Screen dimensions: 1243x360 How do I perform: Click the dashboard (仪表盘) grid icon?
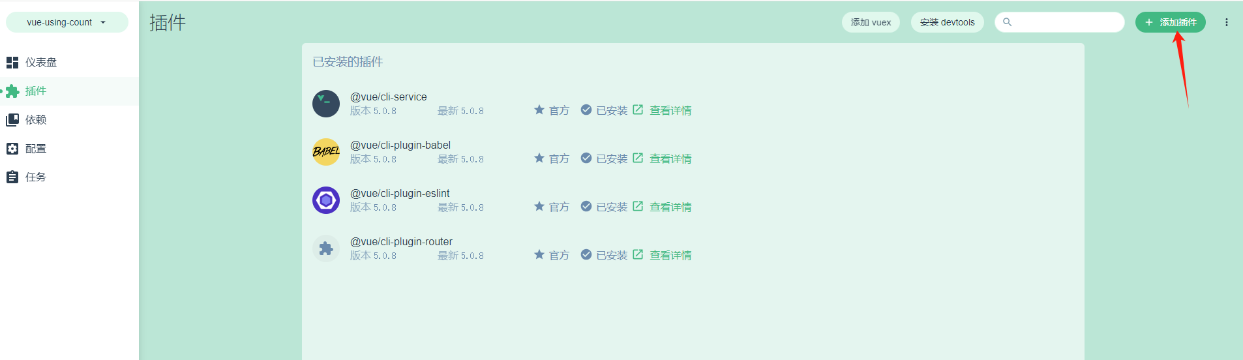point(12,63)
